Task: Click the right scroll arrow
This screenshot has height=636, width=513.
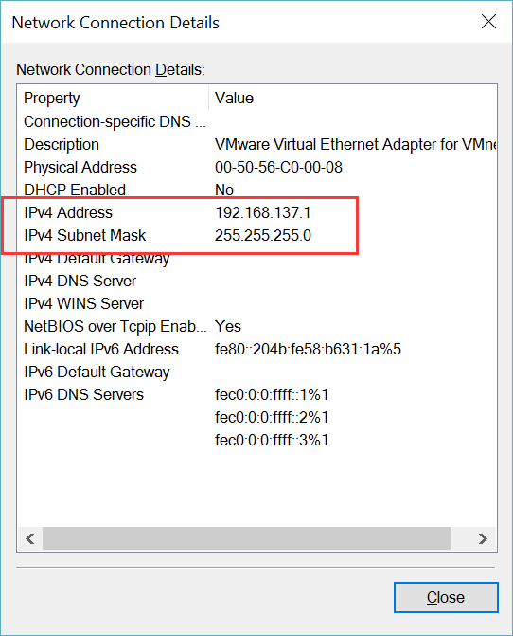Action: click(x=483, y=538)
